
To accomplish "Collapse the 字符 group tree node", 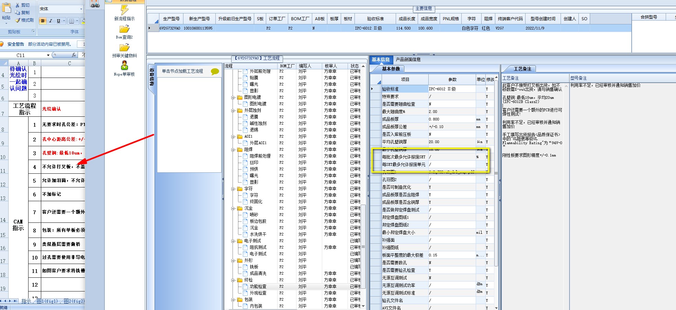I will (233, 189).
